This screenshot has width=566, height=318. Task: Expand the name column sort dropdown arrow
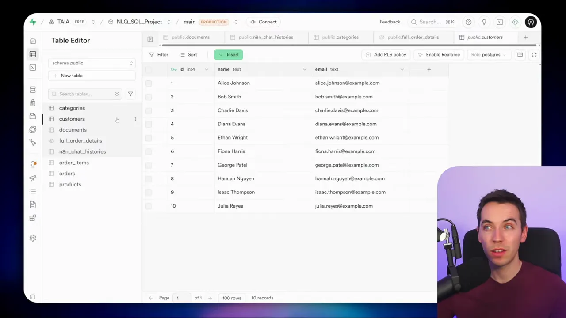point(304,69)
